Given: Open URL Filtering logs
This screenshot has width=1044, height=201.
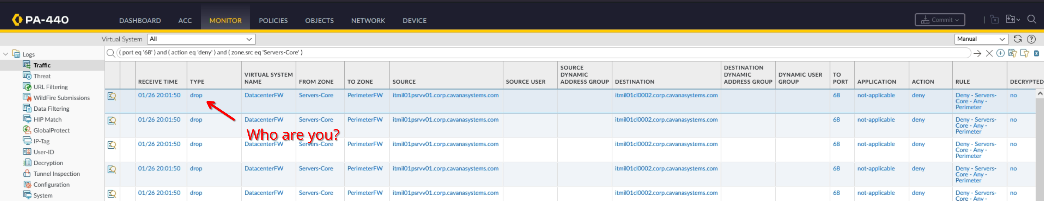Looking at the screenshot, I should (51, 87).
